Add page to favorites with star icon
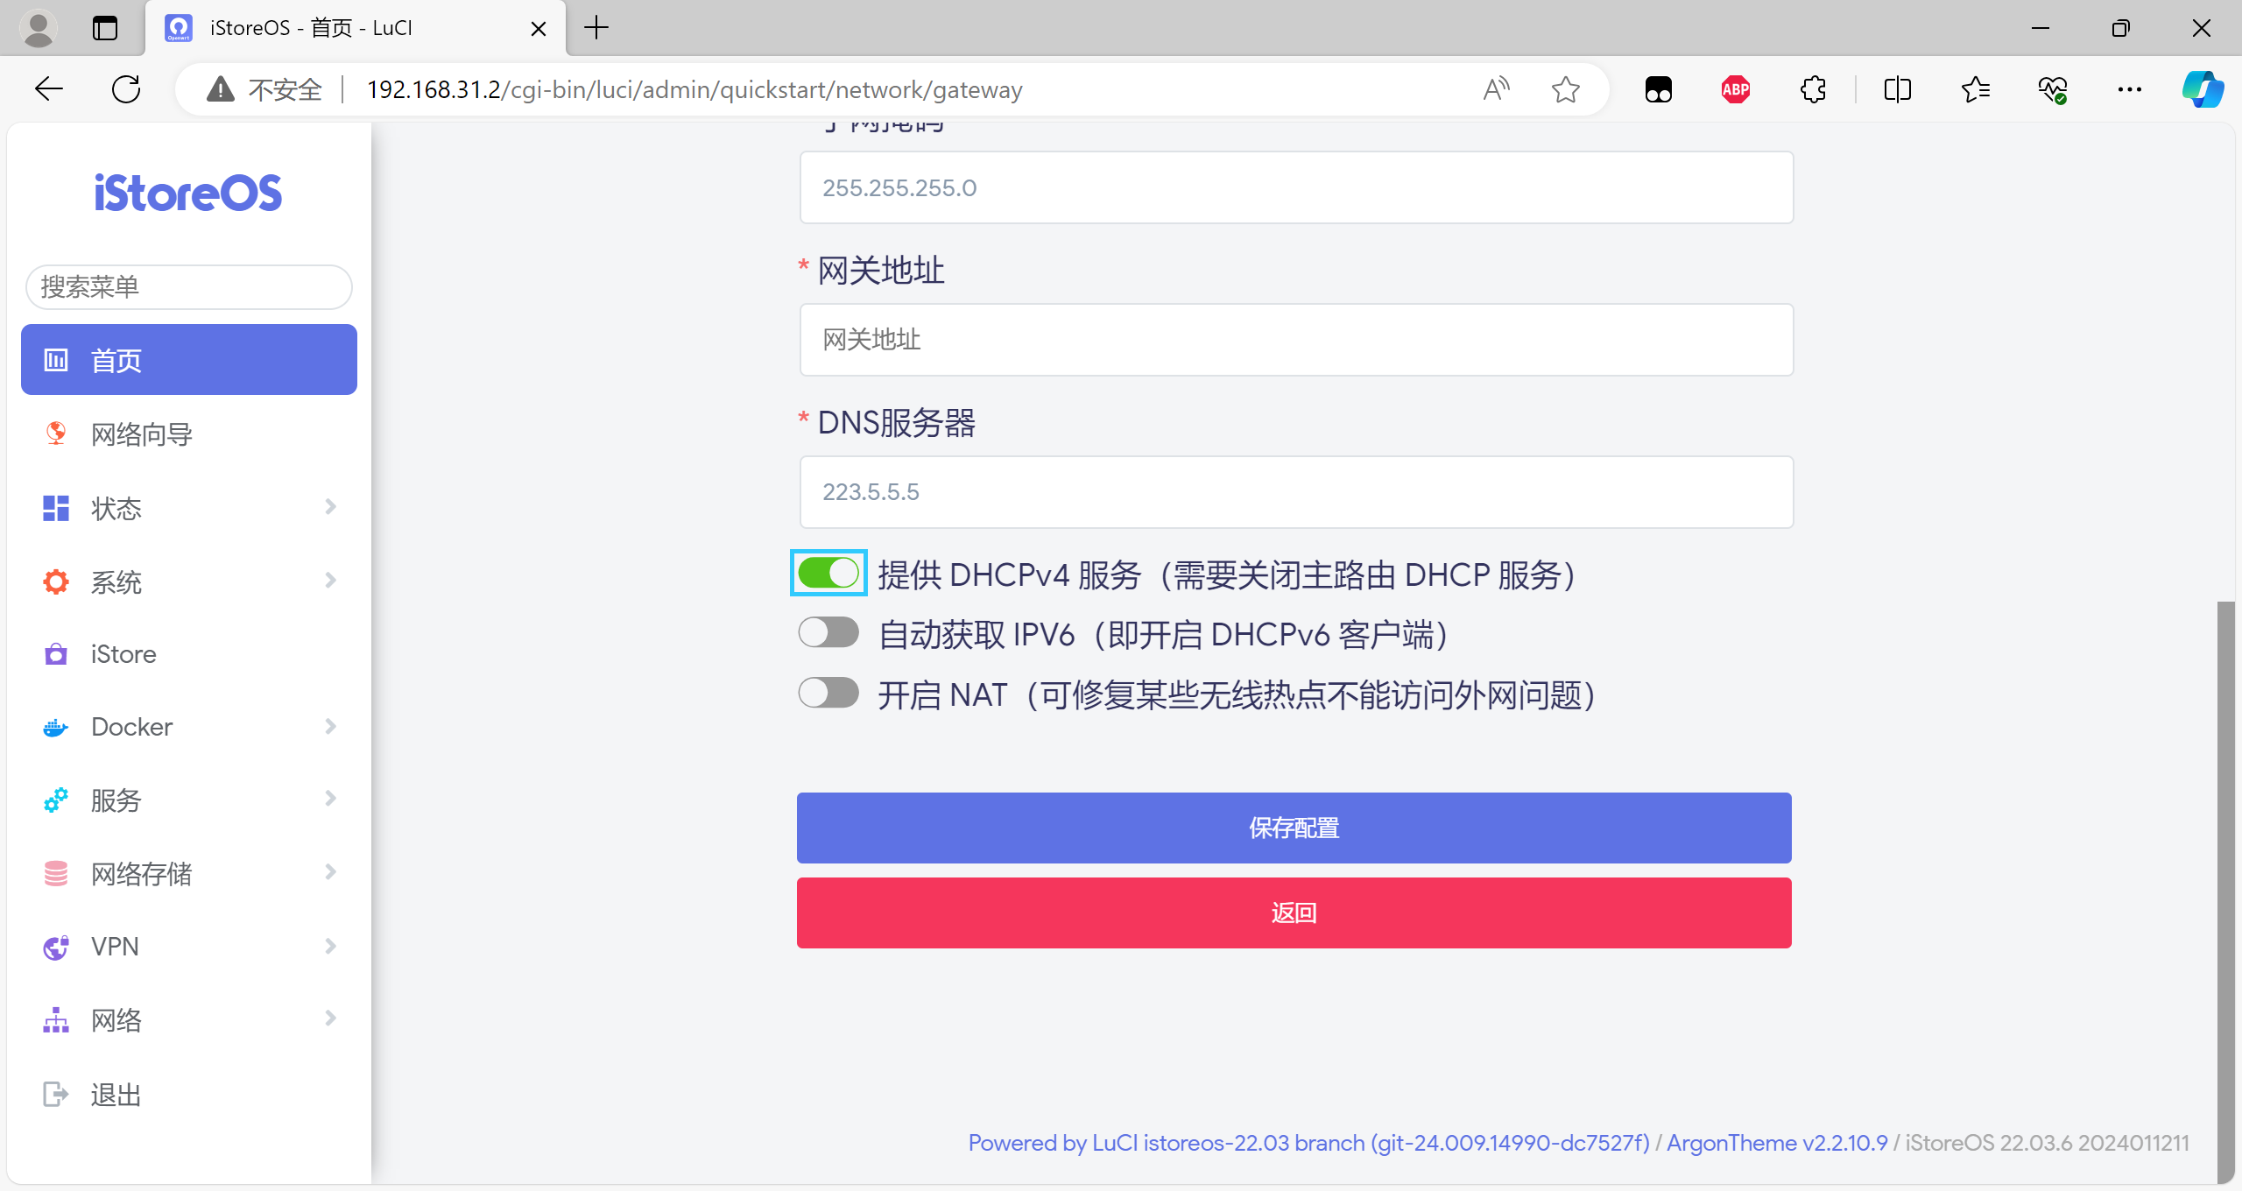The width and height of the screenshot is (2242, 1191). pos(1565,89)
